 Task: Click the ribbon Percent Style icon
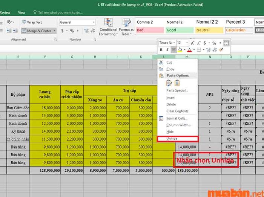[x=72, y=31]
